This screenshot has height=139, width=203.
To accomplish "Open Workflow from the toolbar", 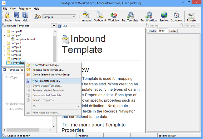I will click(114, 15).
